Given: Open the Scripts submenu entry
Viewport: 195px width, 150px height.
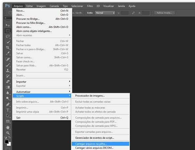Looking at the screenshot, I should click(x=42, y=96).
